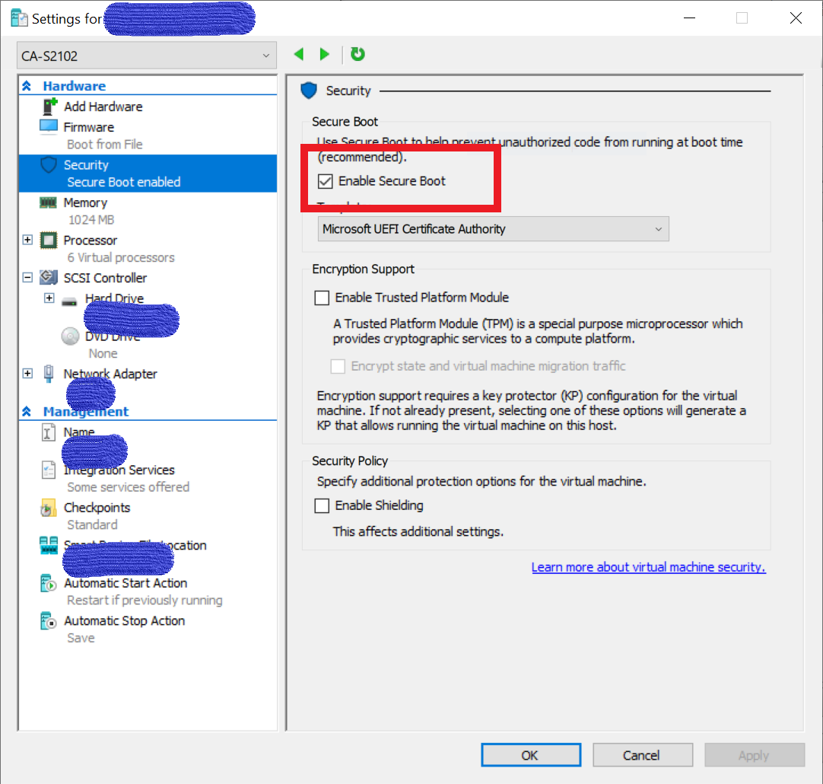Screen dimensions: 823x784
Task: Open Microsoft UEFI Certificate Authority template dropdown
Action: pyautogui.click(x=493, y=229)
